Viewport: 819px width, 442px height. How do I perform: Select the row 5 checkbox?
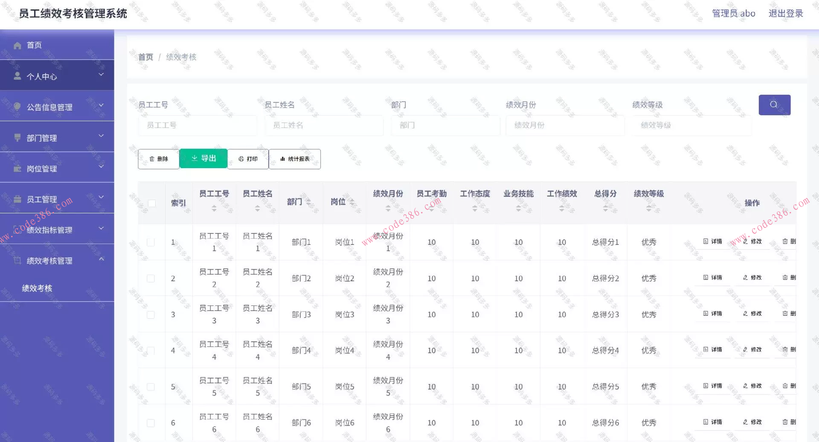click(151, 387)
